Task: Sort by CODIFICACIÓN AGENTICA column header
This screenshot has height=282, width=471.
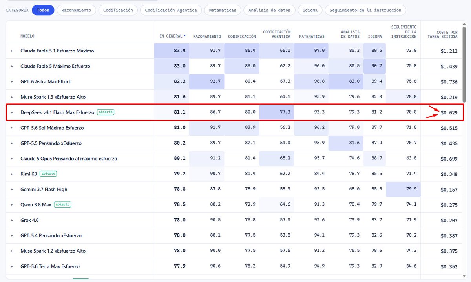Action: point(277,34)
